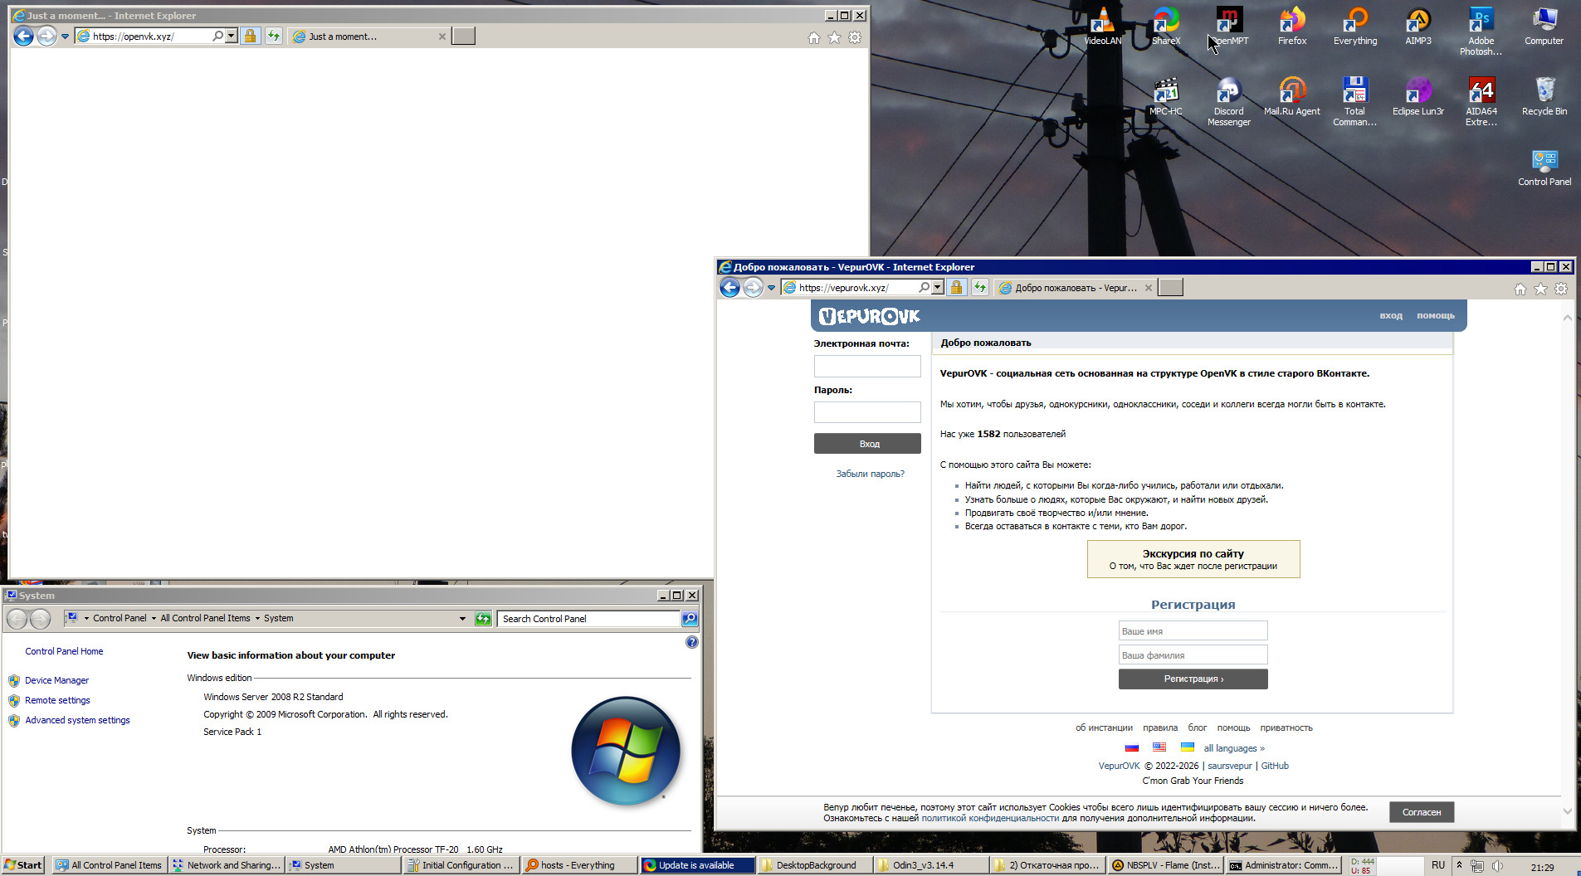Select the 'Добро пожаловать - Vepur…' browser tab
The width and height of the screenshot is (1581, 876).
[x=1076, y=288]
